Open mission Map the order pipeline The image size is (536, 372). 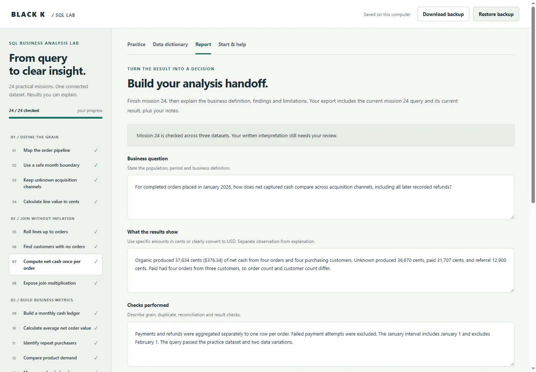click(x=55, y=150)
